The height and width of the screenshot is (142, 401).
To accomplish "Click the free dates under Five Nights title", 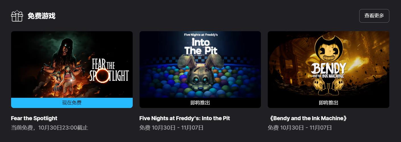I will point(171,128).
